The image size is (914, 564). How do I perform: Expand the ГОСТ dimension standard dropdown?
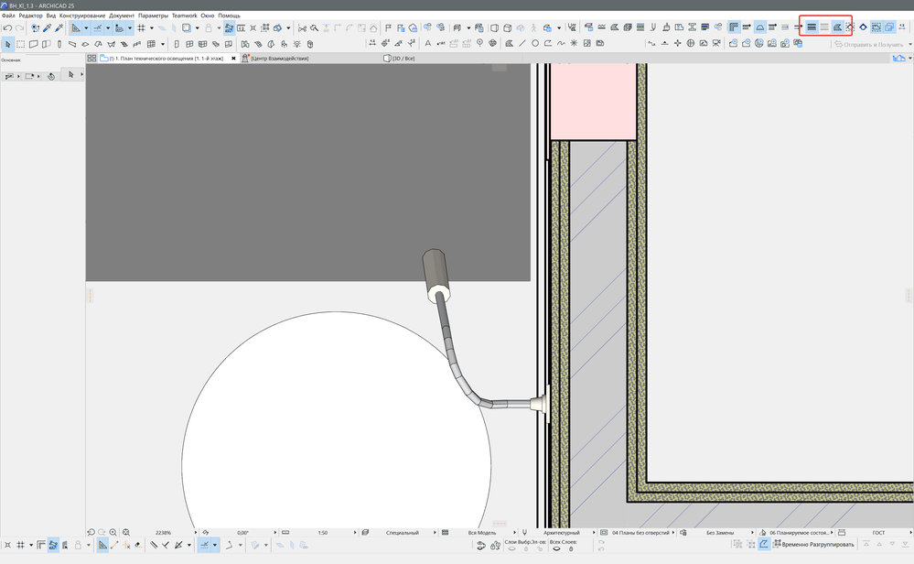click(x=877, y=532)
